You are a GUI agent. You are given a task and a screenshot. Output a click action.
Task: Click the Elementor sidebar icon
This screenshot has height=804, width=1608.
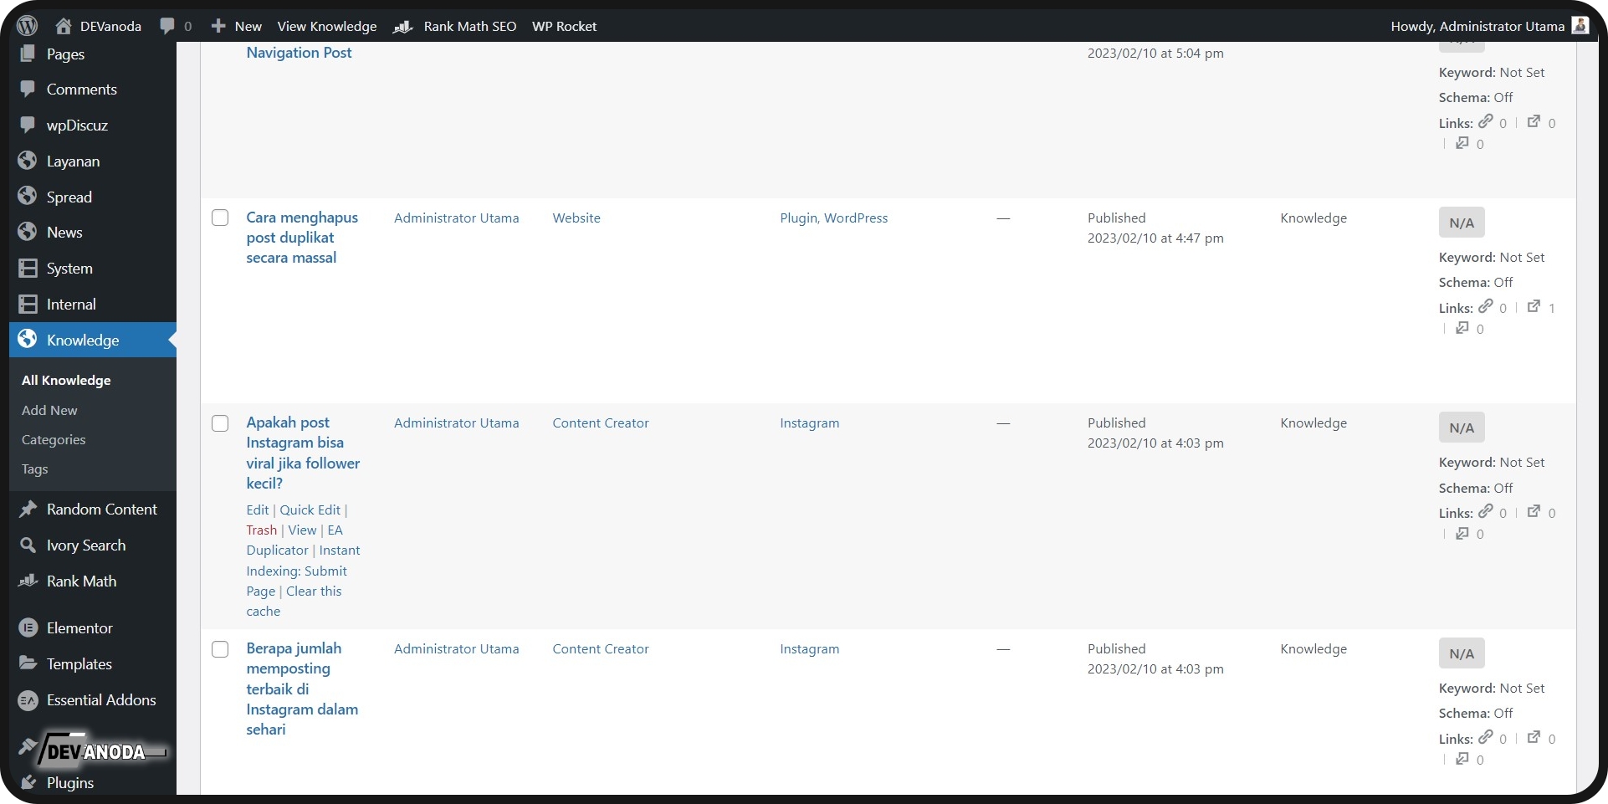tap(28, 627)
